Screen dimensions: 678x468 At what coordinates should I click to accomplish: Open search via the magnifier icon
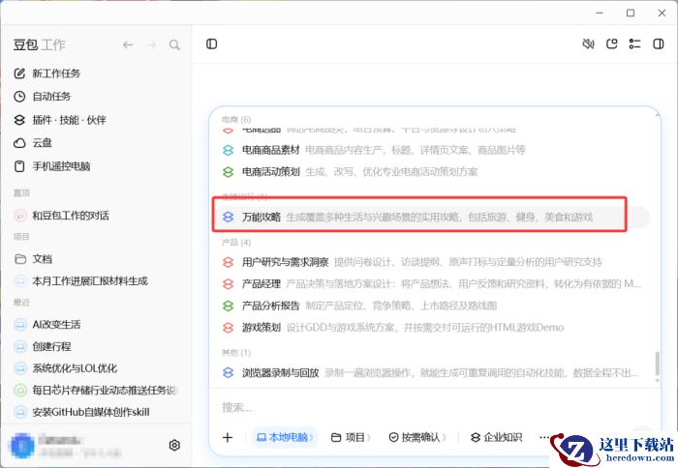174,44
